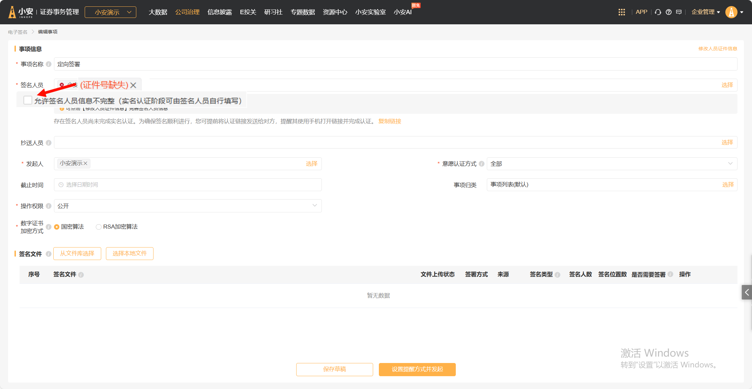
Task: Click the 复制链接 link
Action: tap(390, 121)
